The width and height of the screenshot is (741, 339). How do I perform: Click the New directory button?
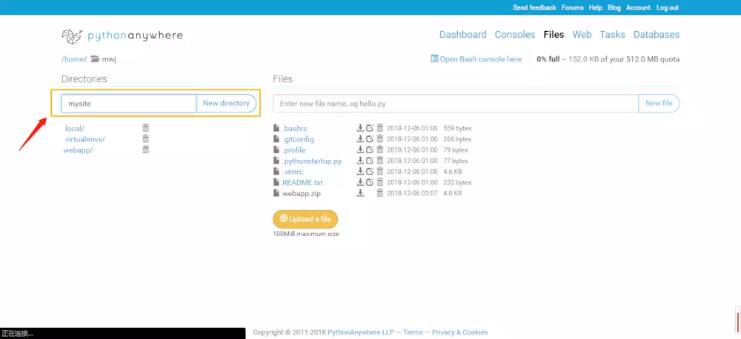226,104
